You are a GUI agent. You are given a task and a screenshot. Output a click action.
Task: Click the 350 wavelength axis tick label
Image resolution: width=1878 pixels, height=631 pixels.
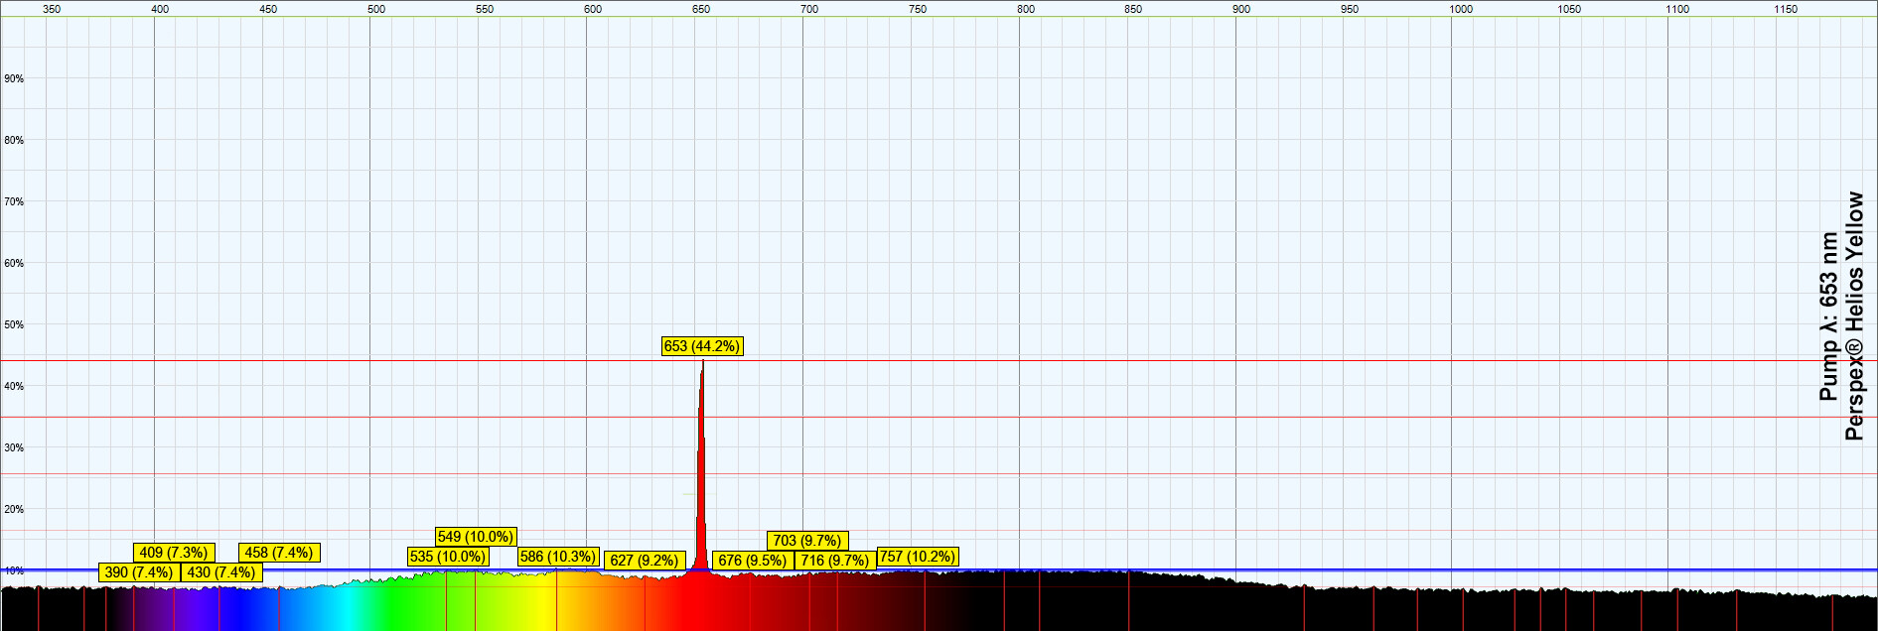point(52,9)
